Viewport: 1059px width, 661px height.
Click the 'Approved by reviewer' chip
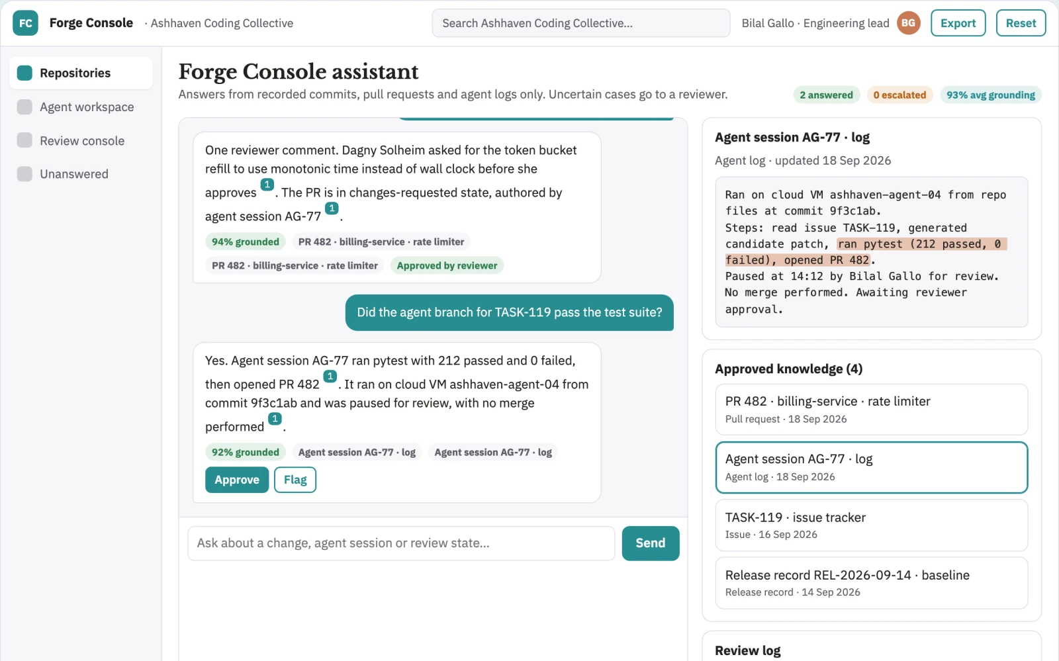coord(447,266)
